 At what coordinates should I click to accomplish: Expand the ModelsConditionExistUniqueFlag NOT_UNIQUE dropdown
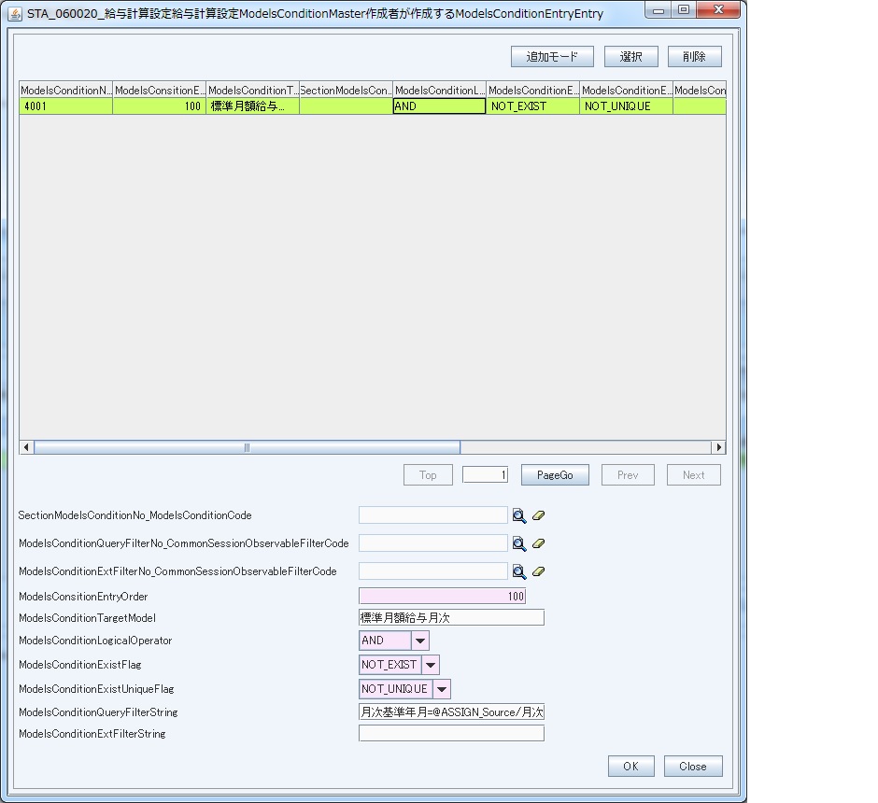[x=441, y=689]
